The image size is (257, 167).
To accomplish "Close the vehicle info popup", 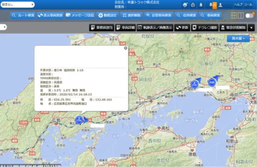I will (126, 48).
